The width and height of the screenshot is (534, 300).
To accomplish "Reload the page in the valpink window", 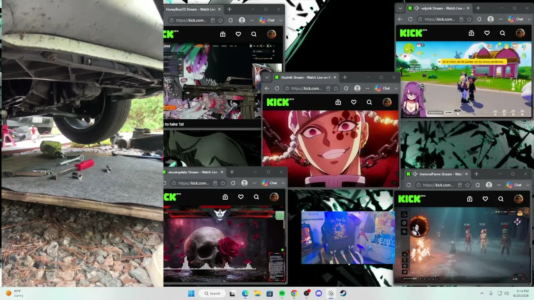I will pyautogui.click(x=410, y=19).
